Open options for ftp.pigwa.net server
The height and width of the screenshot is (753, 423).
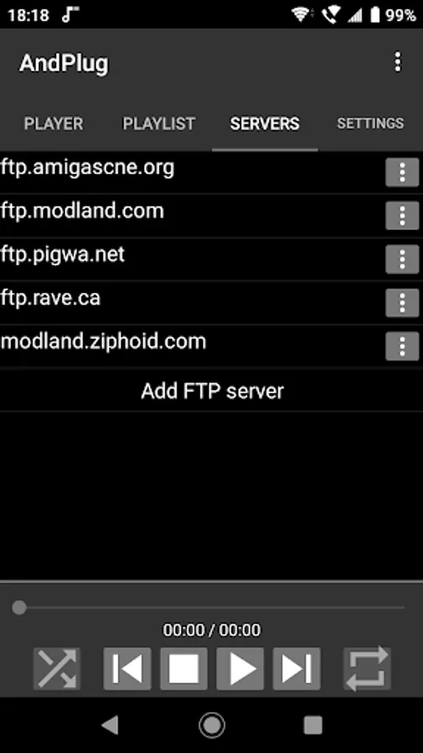point(402,259)
